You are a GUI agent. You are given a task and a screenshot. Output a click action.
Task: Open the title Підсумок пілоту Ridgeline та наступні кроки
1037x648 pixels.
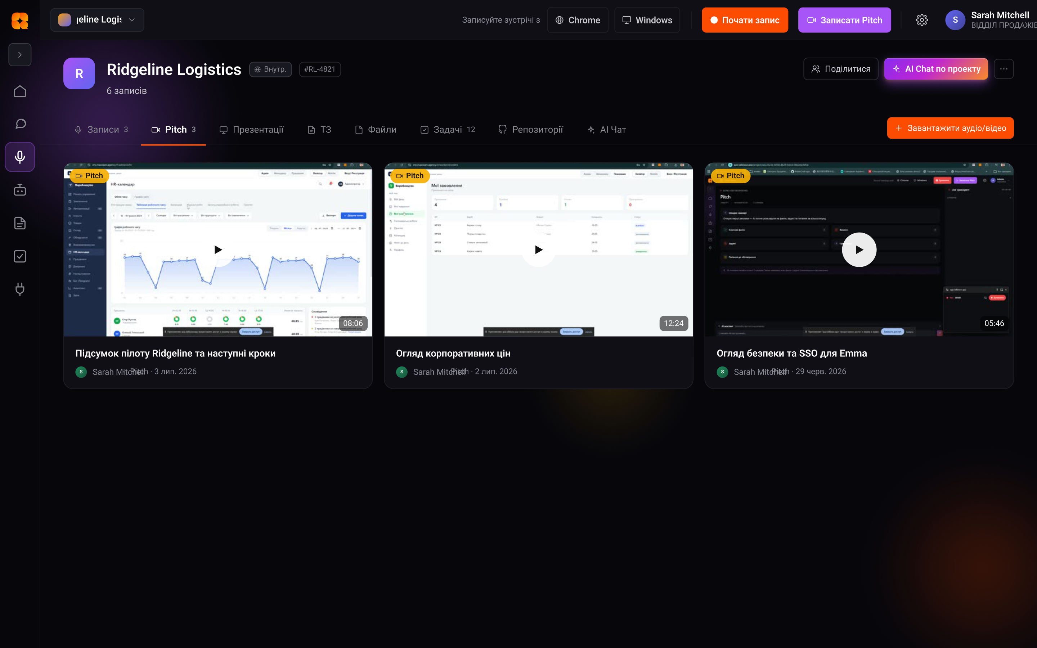(x=175, y=354)
